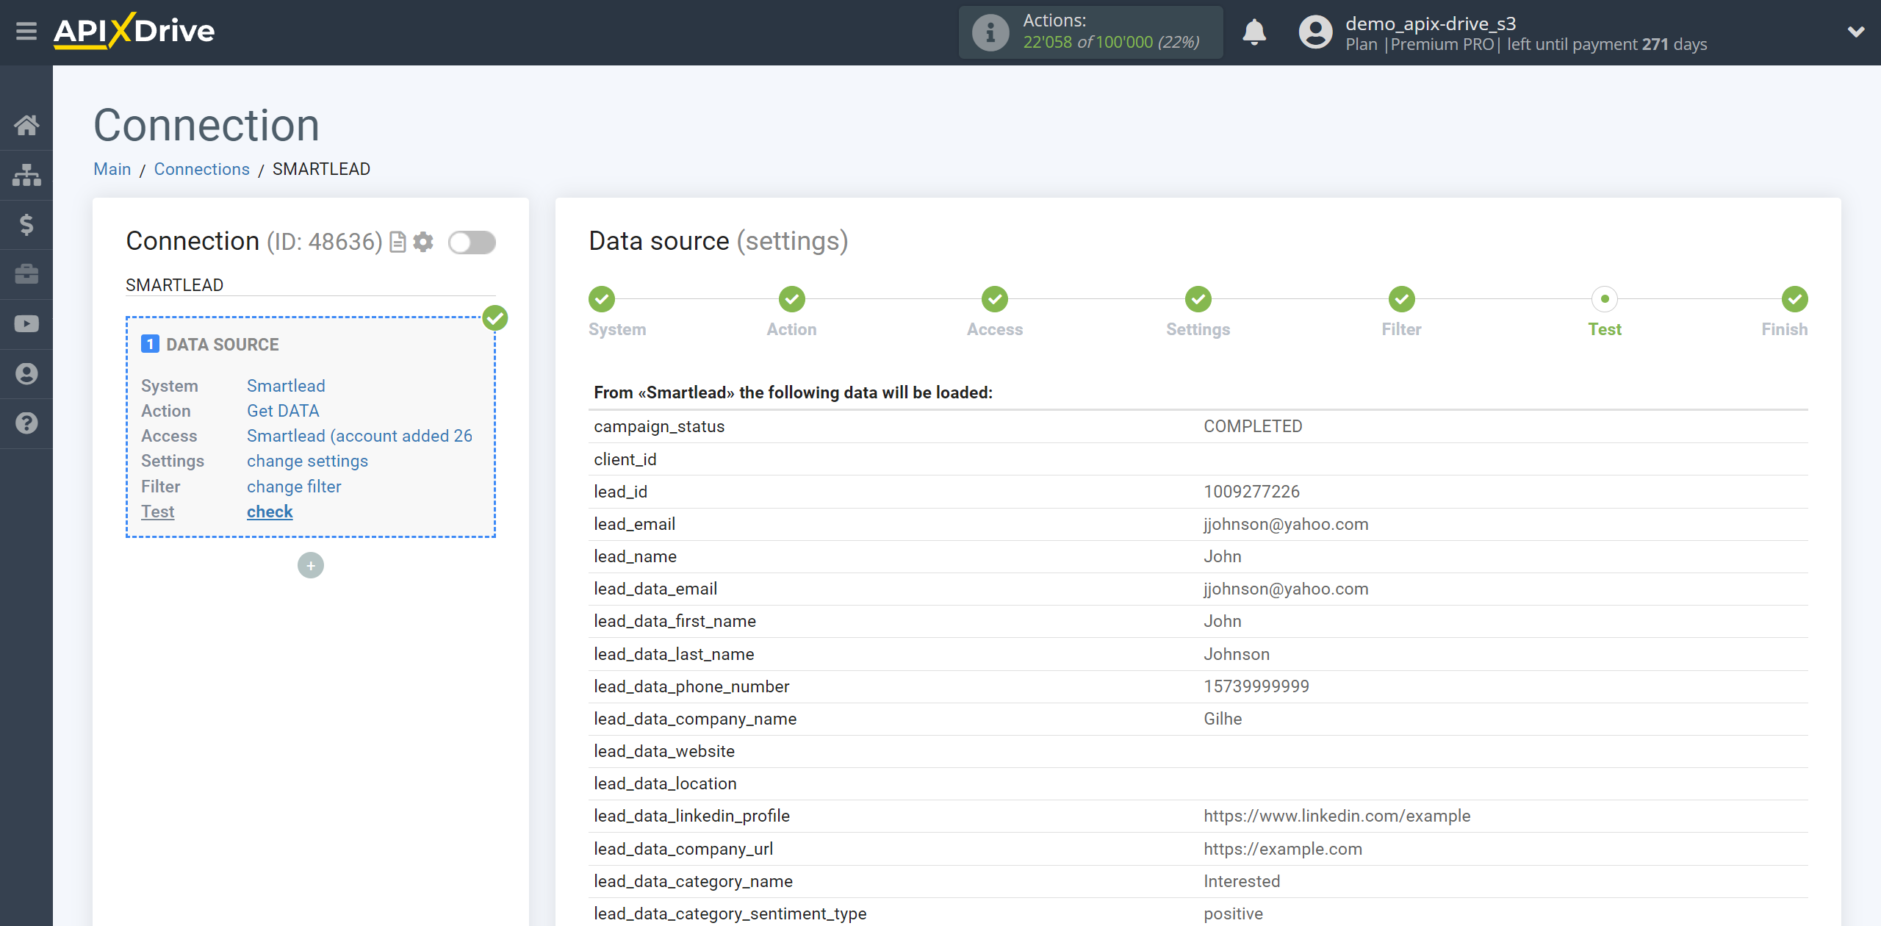This screenshot has width=1881, height=926.
Task: Click the Actions usage progress indicator
Action: pos(1092,32)
